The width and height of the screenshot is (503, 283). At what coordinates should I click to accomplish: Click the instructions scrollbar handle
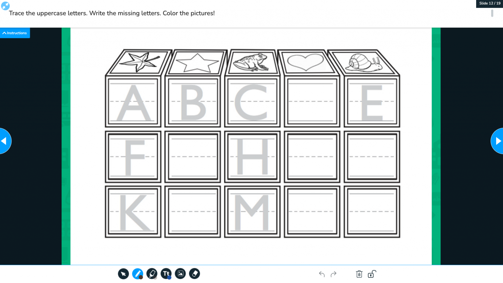coord(492,13)
